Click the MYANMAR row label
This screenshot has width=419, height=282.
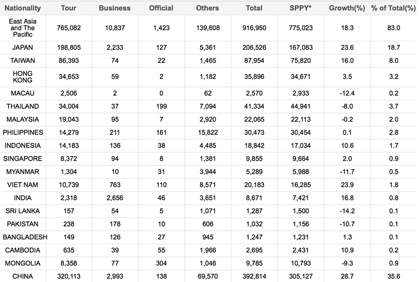pyautogui.click(x=23, y=172)
